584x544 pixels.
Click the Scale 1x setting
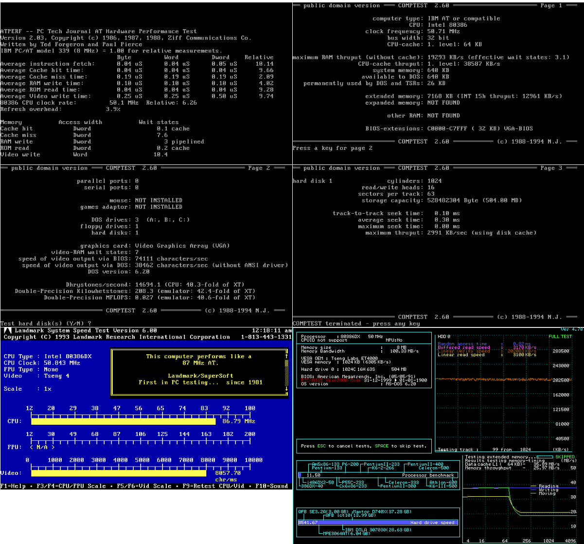point(28,389)
